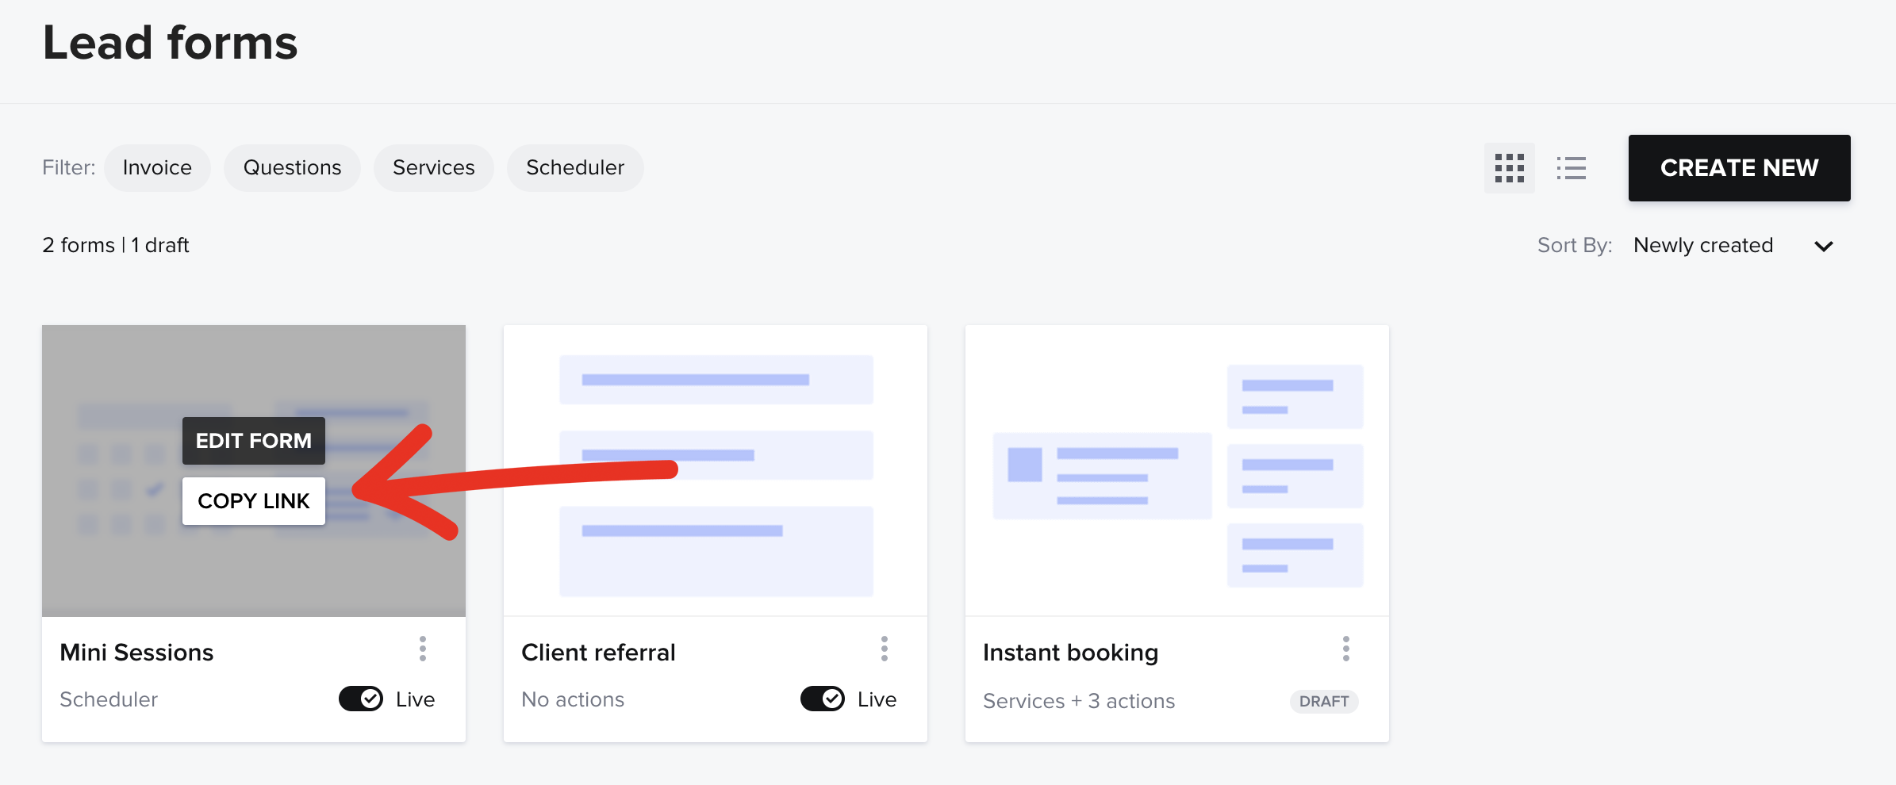
Task: Expand the Newly created sort dropdown
Action: pyautogui.click(x=1822, y=246)
